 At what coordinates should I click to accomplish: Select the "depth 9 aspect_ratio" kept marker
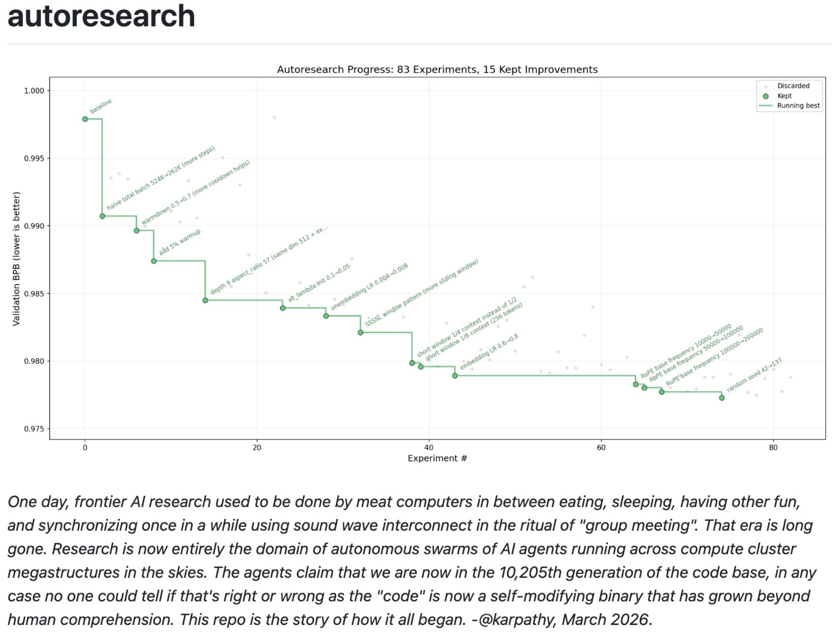(x=205, y=301)
